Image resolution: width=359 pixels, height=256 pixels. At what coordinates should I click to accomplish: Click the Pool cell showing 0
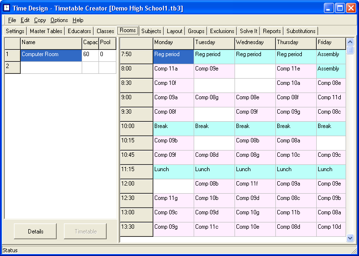[107, 55]
